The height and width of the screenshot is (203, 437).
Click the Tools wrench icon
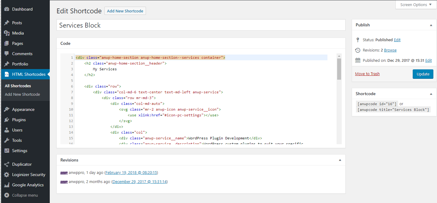click(x=7, y=140)
